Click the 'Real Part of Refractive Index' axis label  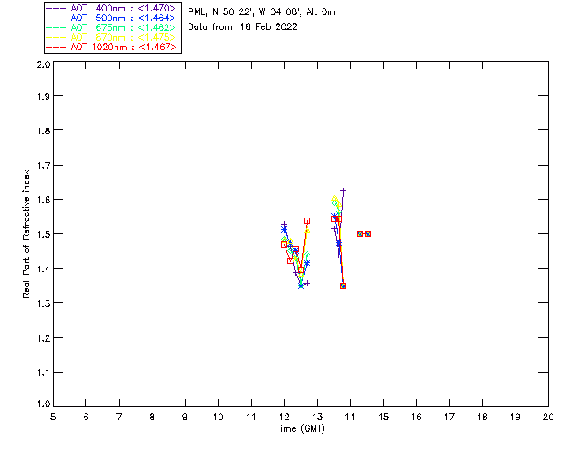26,233
